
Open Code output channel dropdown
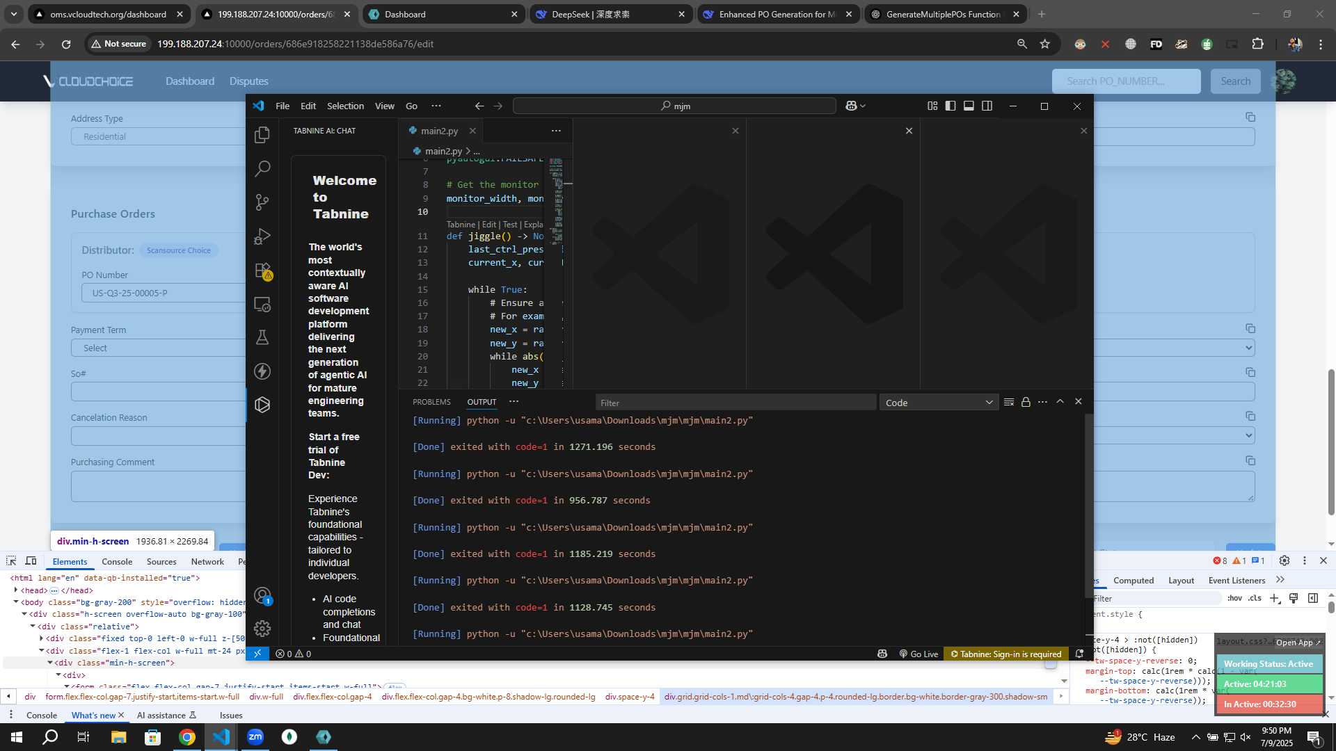[939, 403]
